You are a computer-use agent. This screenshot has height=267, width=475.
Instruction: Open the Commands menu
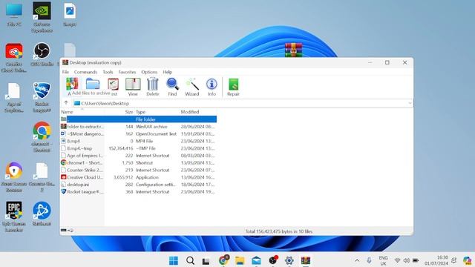(x=86, y=72)
